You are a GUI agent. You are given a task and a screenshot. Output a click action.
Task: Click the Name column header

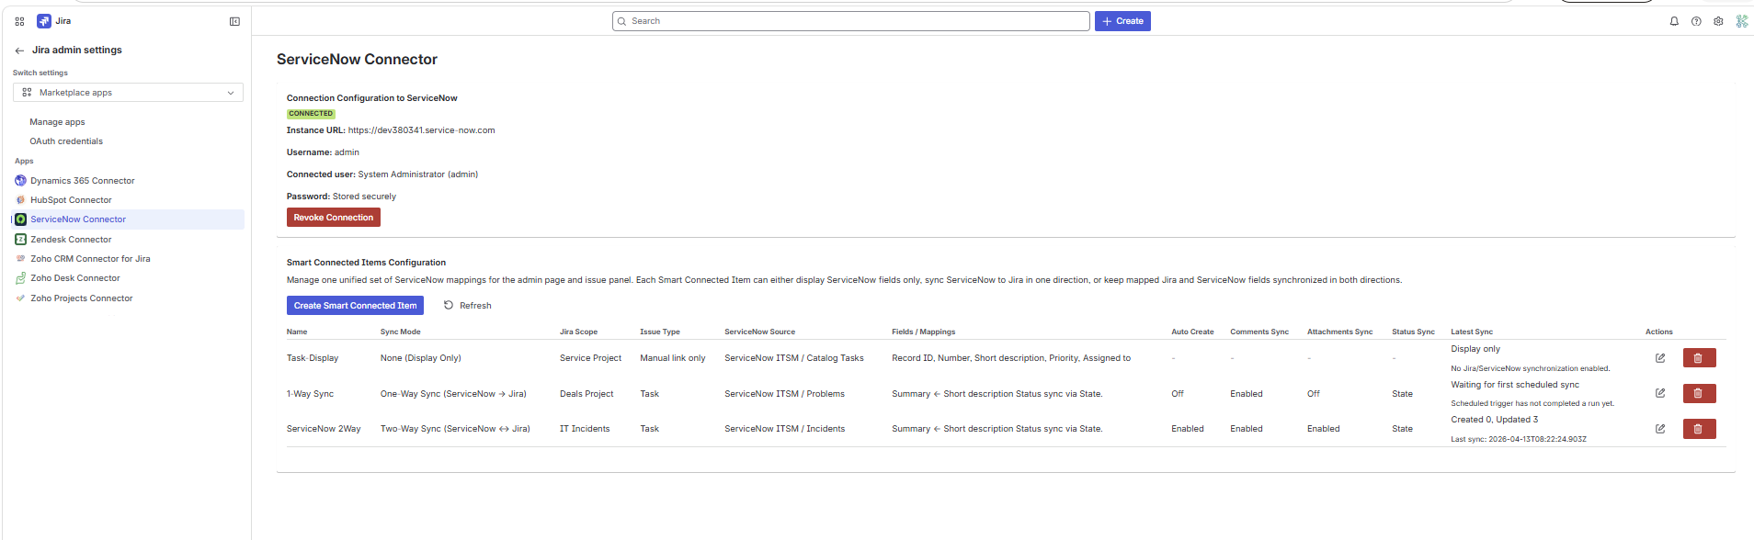click(297, 332)
